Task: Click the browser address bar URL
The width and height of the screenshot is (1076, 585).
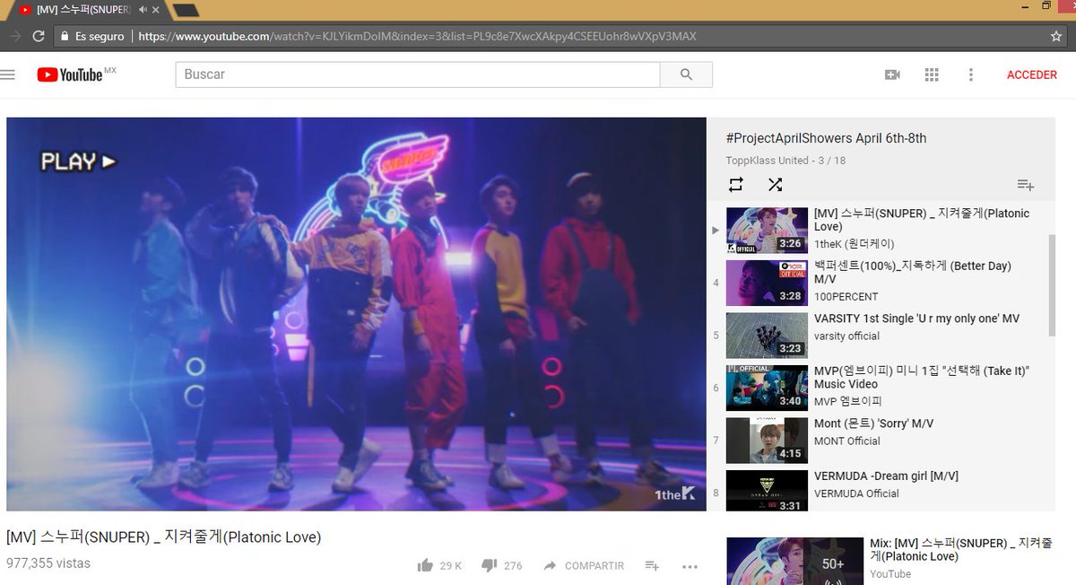Action: (417, 37)
